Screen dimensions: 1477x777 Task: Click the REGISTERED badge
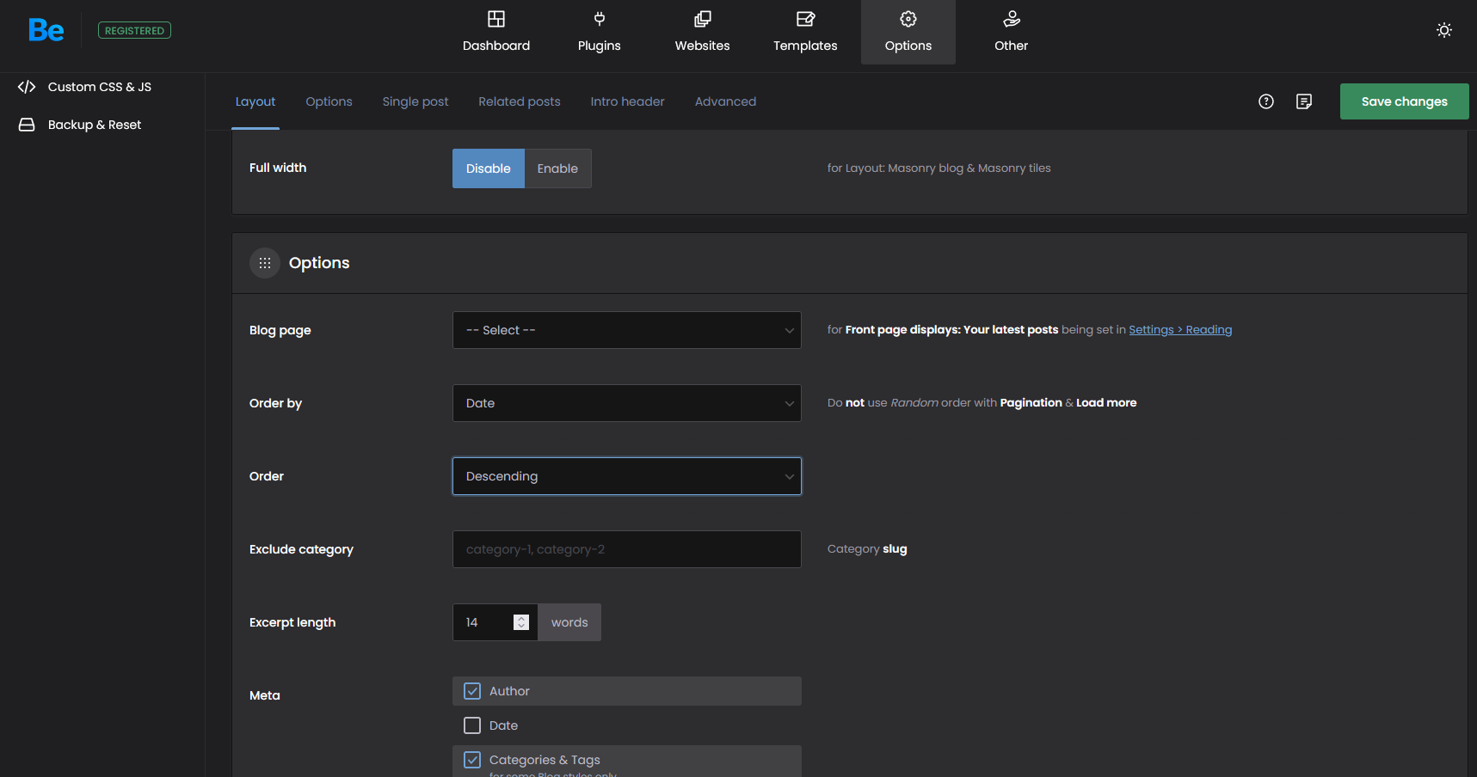(134, 31)
